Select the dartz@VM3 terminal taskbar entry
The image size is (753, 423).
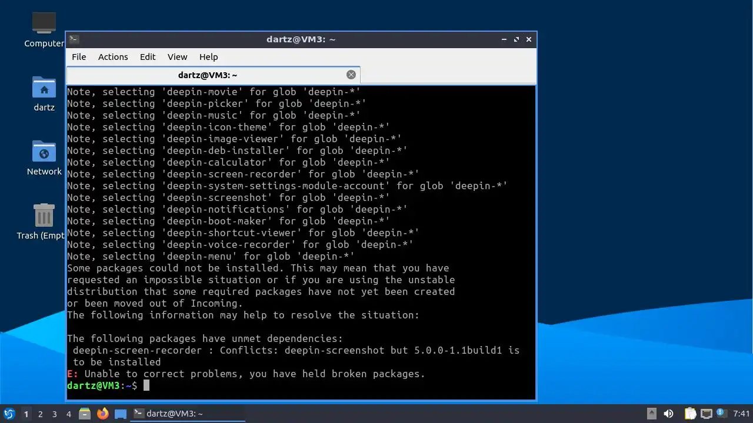pos(188,414)
